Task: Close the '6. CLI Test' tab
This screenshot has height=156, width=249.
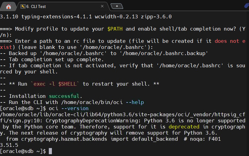Action: (102, 6)
